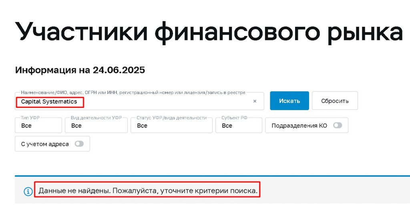Image resolution: width=410 pixels, height=205 pixels.
Task: Click the Информация на 24.06.2025 text
Action: [x=80, y=70]
